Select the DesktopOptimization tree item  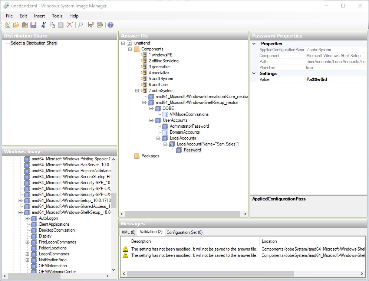(x=57, y=230)
